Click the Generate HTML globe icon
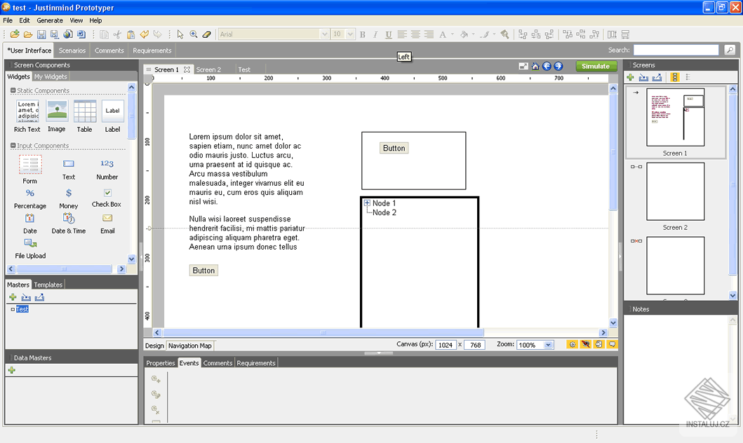The width and height of the screenshot is (743, 443). tap(68, 34)
